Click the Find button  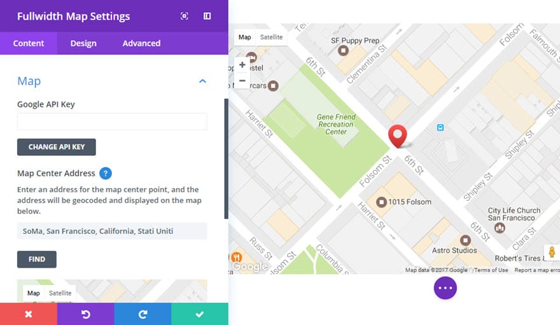coord(37,259)
